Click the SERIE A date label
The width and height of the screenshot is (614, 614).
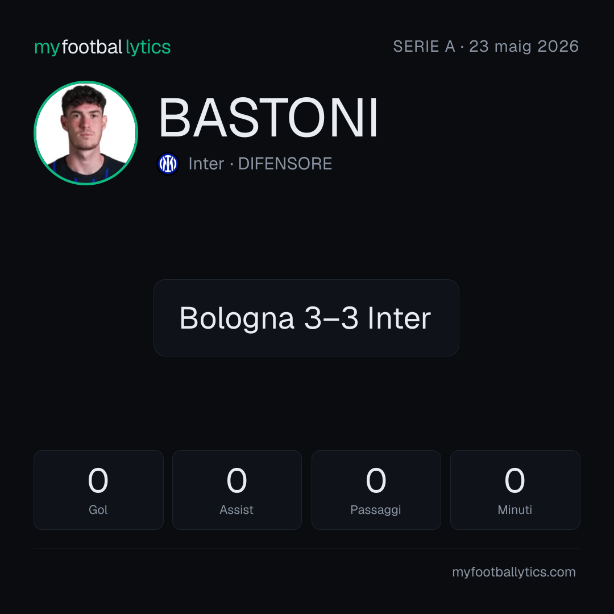point(486,47)
